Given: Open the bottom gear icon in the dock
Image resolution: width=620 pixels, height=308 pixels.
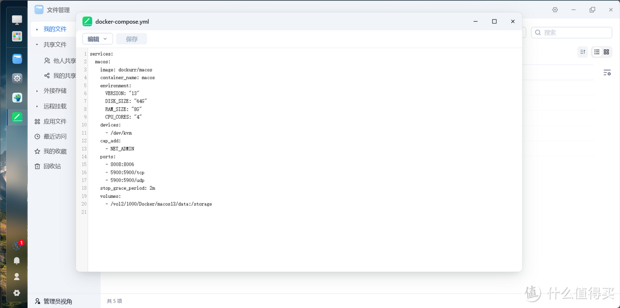Looking at the screenshot, I should click(x=17, y=293).
